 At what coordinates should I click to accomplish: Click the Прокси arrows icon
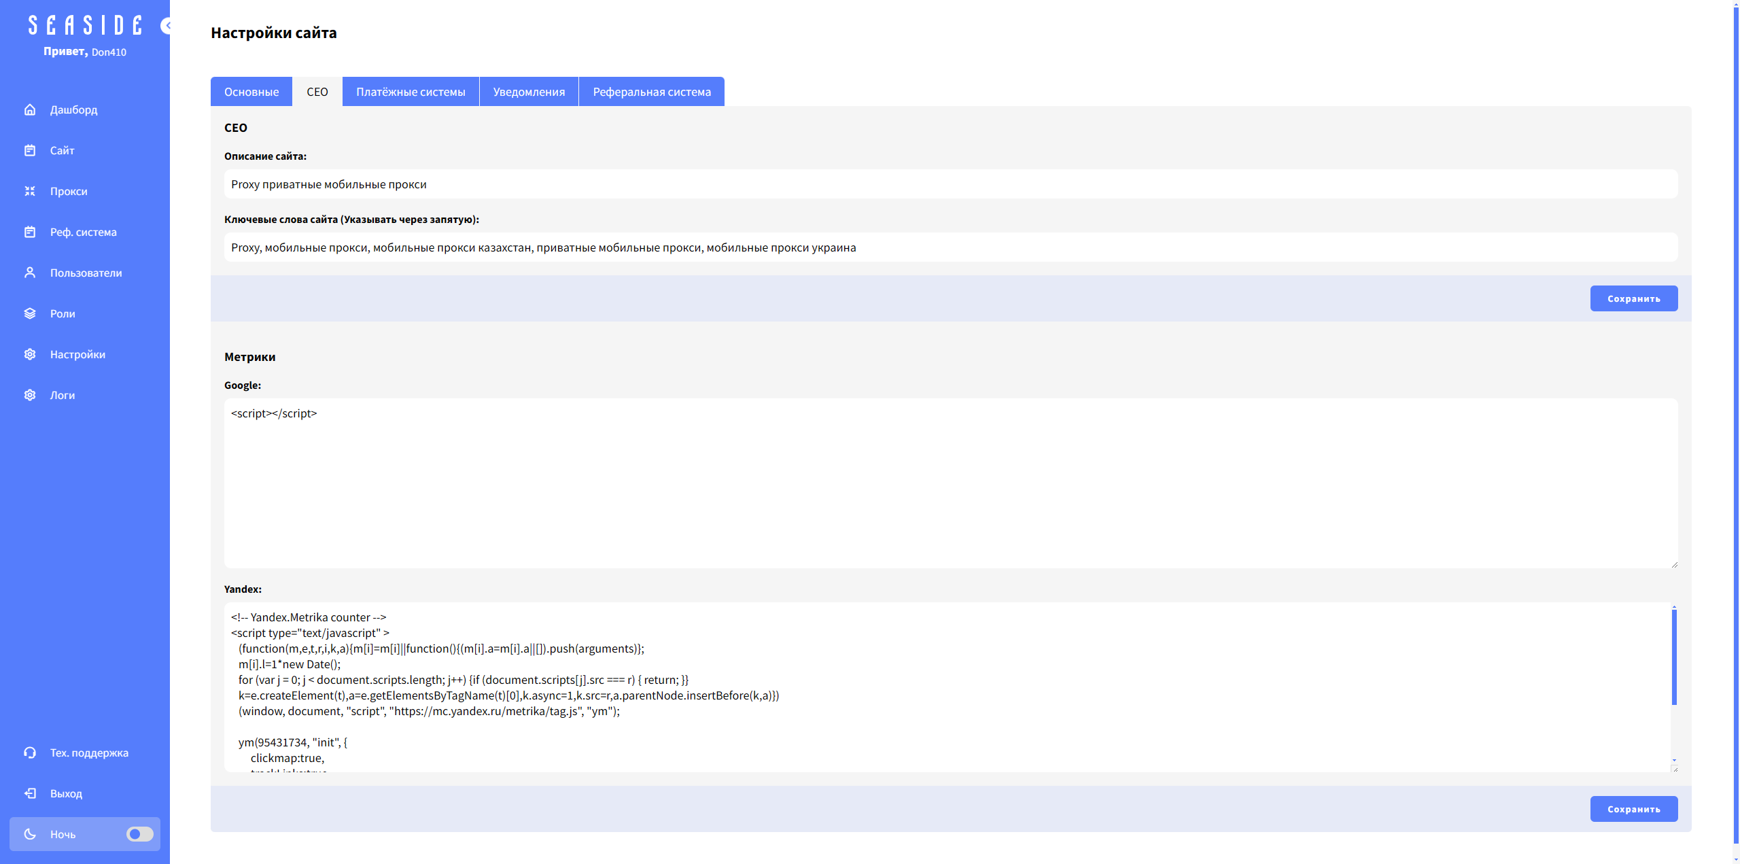(x=30, y=191)
